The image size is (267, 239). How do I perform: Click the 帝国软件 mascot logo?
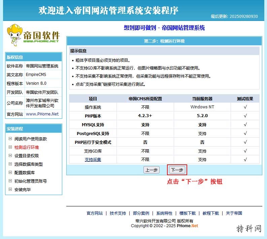33,35
